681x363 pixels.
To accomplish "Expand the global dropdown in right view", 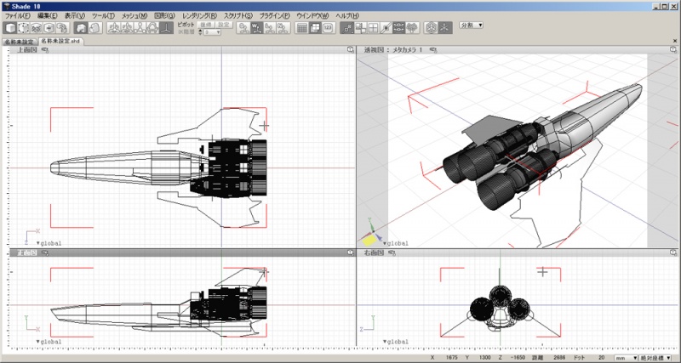I will (396, 342).
